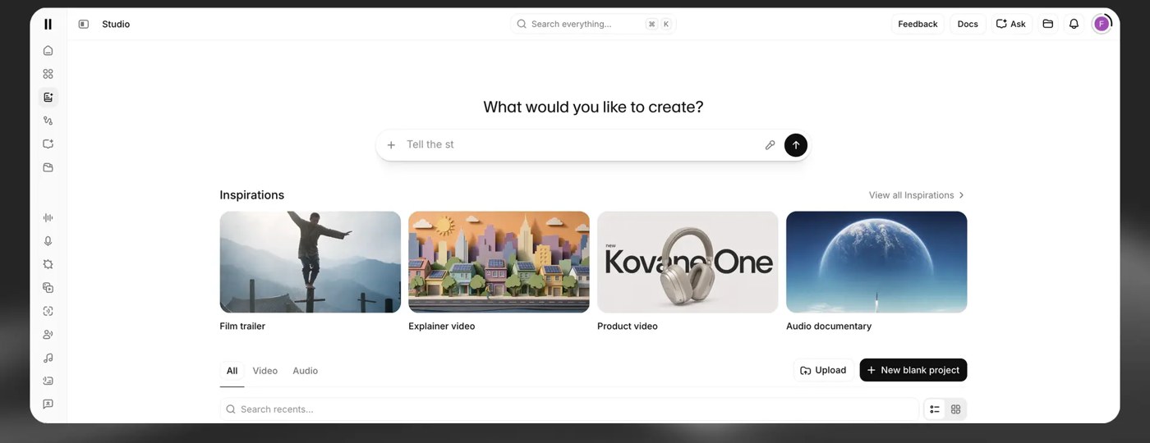Open the burst sound effects icon in sidebar
1150x443 pixels.
pyautogui.click(x=48, y=264)
